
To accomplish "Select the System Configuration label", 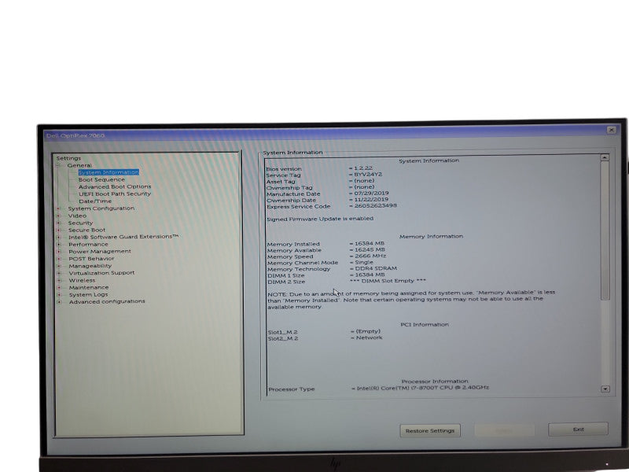I will [101, 208].
